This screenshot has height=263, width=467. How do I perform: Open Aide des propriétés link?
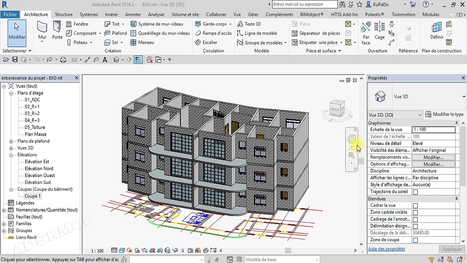(x=386, y=249)
